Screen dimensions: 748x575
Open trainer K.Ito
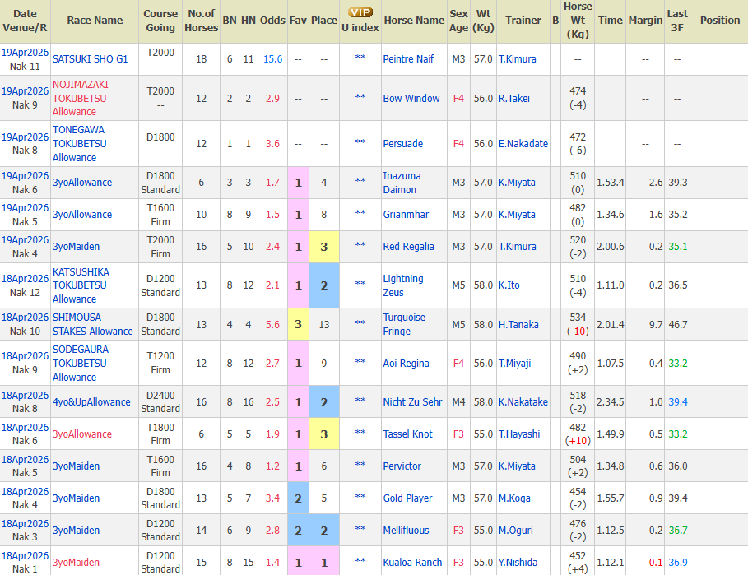tap(509, 285)
